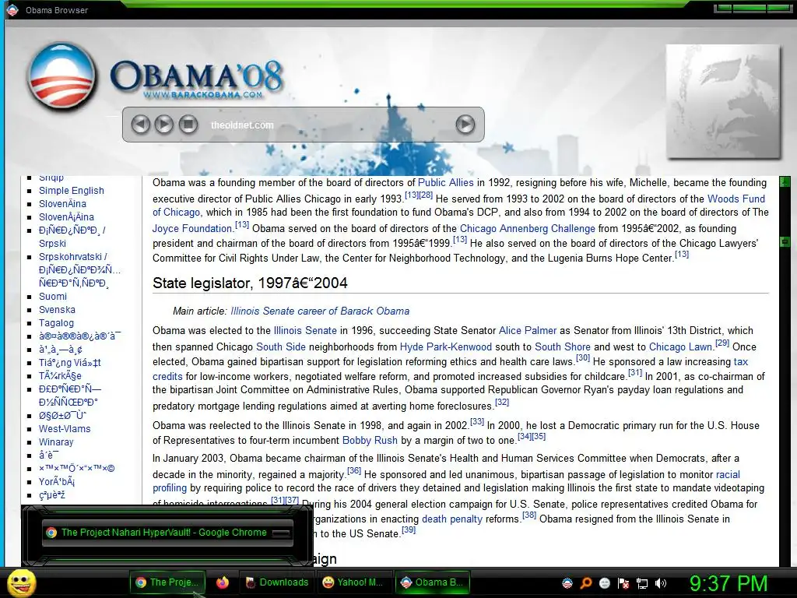Click the racial profiling link

[x=728, y=474]
